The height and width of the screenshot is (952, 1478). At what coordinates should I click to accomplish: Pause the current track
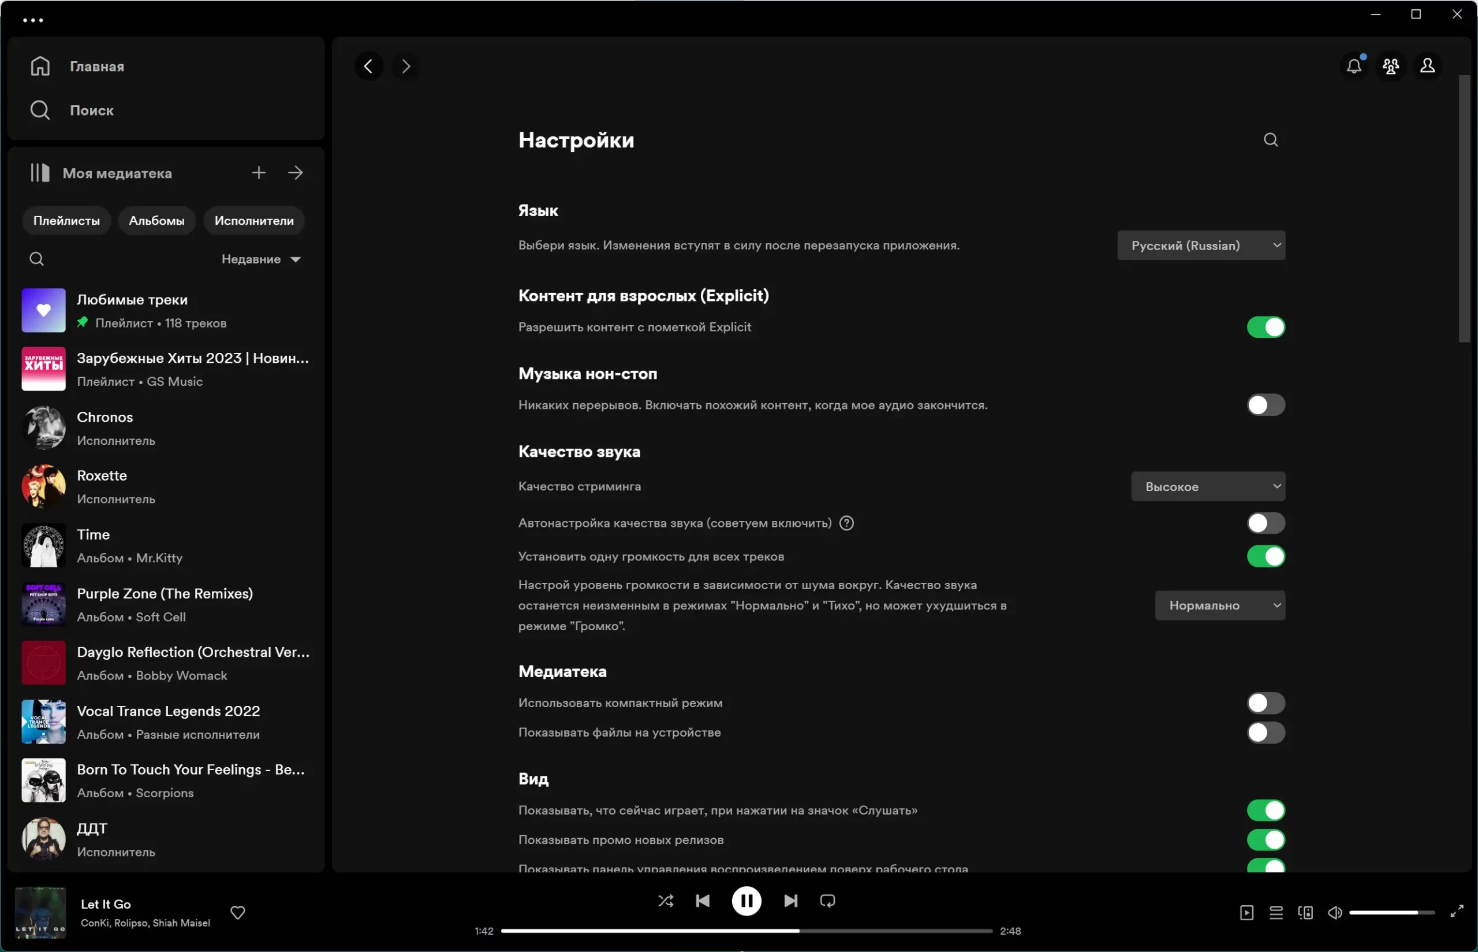[x=746, y=901]
